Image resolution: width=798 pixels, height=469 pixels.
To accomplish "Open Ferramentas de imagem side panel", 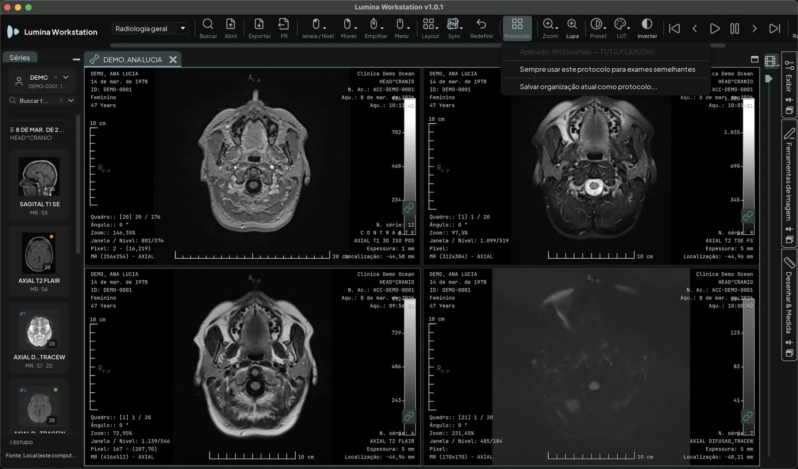I will [x=789, y=183].
